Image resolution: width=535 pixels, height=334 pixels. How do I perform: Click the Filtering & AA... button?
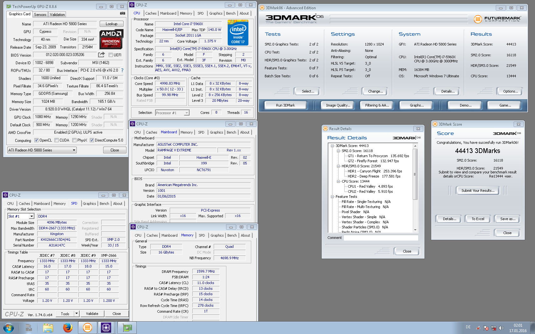tap(377, 105)
